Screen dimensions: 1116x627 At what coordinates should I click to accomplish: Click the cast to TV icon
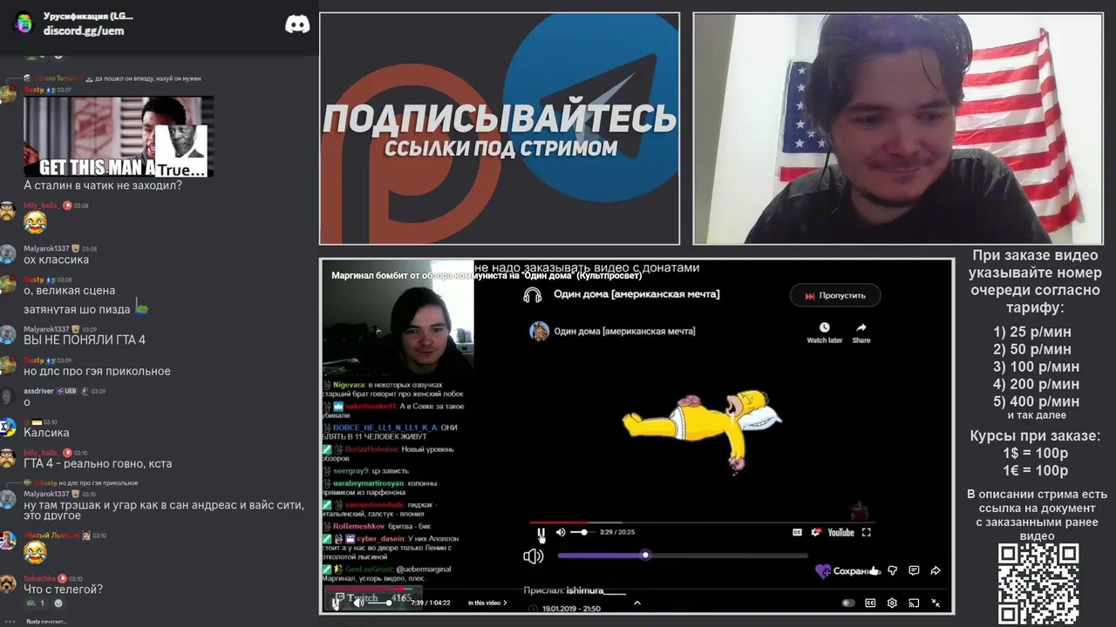click(914, 603)
